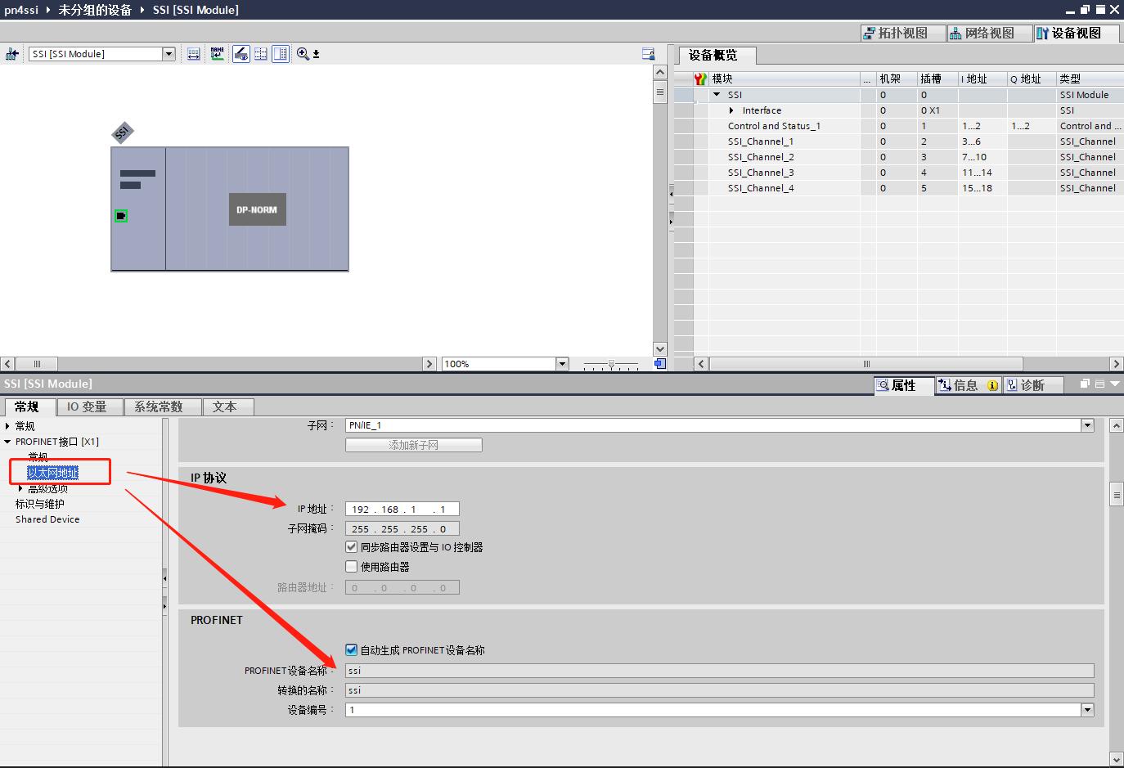The height and width of the screenshot is (768, 1124).
Task: Click the page-break view toolbar icon
Action: 261,54
